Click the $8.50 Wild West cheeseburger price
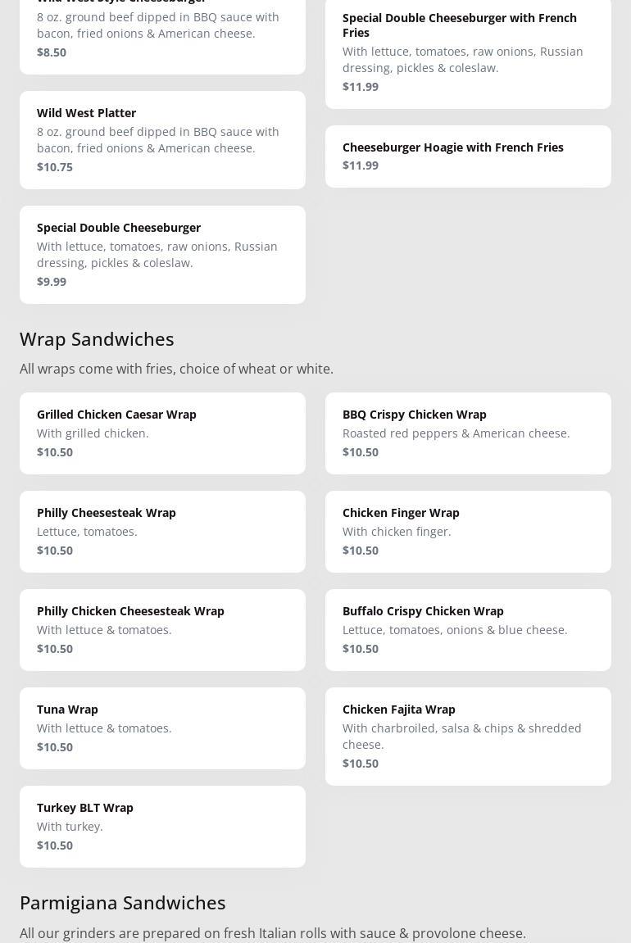The width and height of the screenshot is (631, 943). (x=52, y=52)
